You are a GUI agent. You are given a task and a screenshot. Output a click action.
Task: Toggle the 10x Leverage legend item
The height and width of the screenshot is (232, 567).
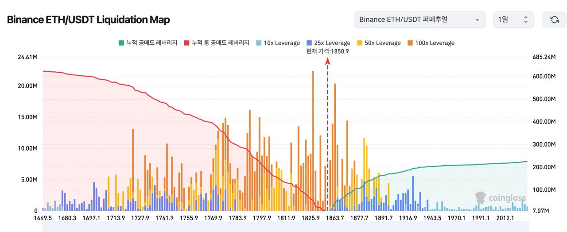point(278,43)
